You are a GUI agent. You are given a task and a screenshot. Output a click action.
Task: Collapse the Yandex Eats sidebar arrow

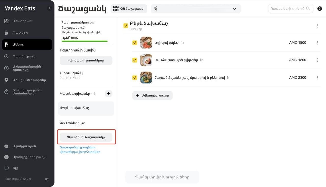pos(50,8)
